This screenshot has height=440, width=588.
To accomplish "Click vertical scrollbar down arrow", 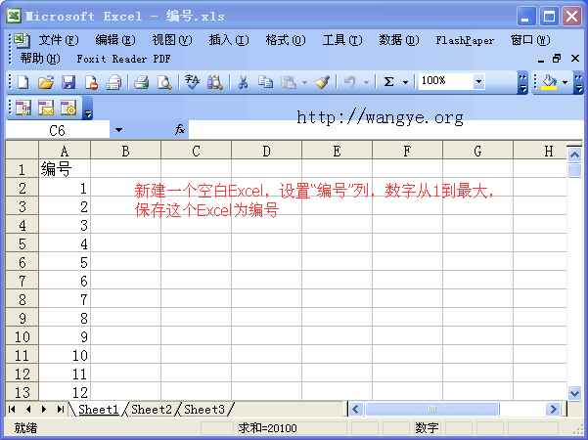I will 574,393.
